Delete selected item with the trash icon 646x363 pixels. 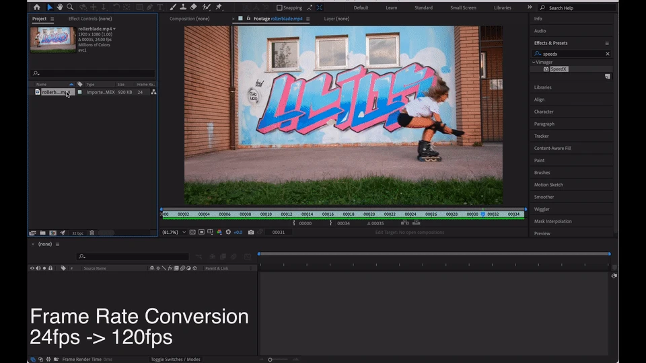92,233
